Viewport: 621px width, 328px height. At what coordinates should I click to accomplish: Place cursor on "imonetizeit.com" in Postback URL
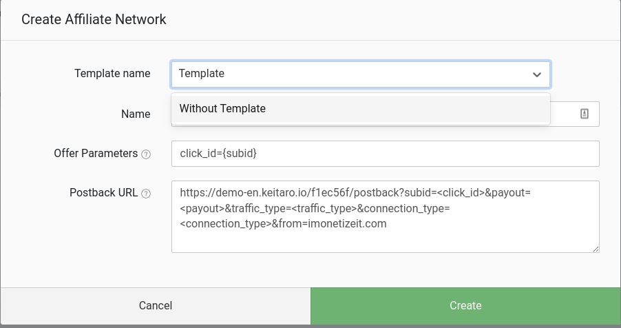(x=350, y=223)
